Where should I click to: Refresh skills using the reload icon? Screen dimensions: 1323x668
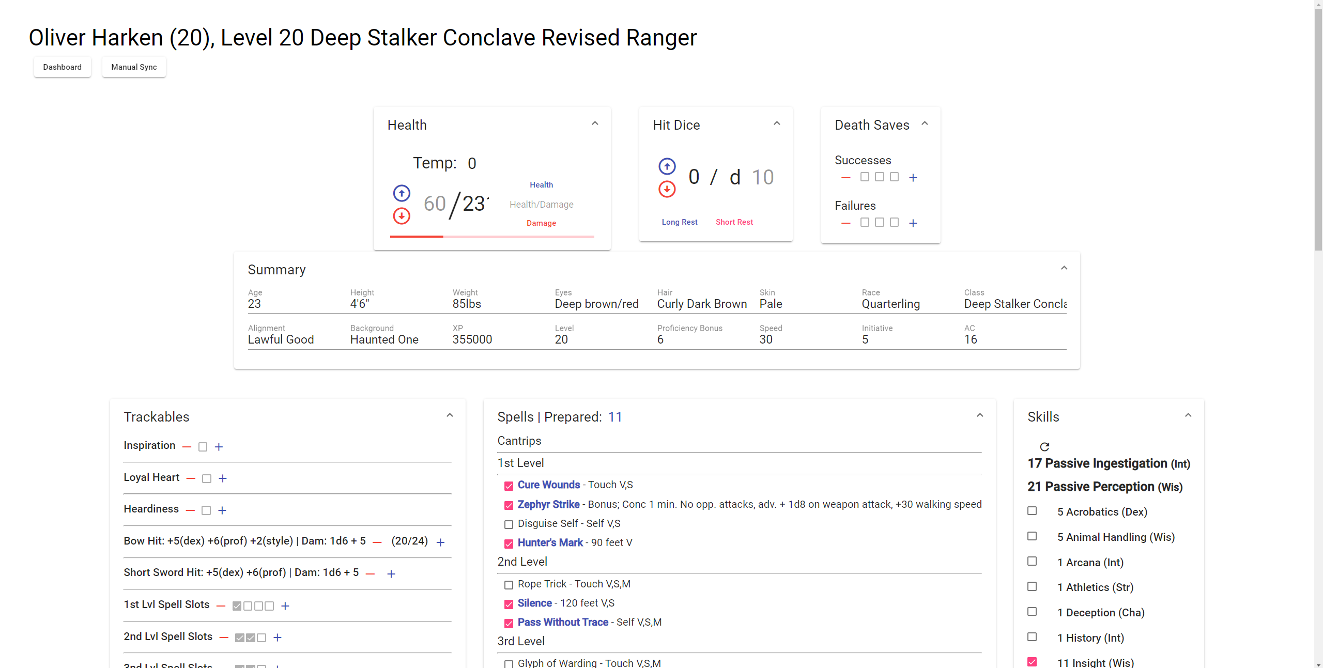[x=1044, y=446]
